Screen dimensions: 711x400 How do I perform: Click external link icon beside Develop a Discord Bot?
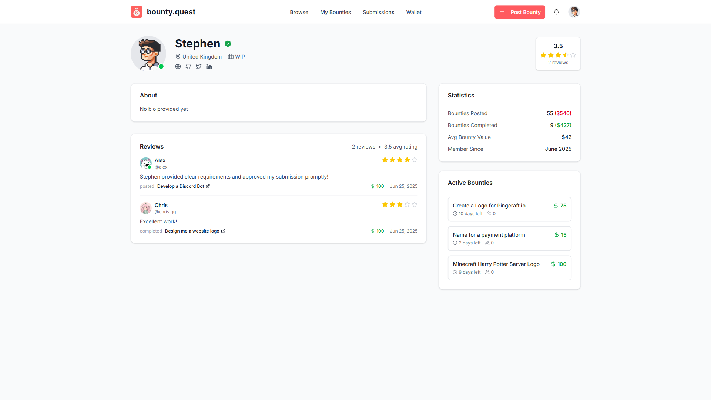tap(208, 186)
